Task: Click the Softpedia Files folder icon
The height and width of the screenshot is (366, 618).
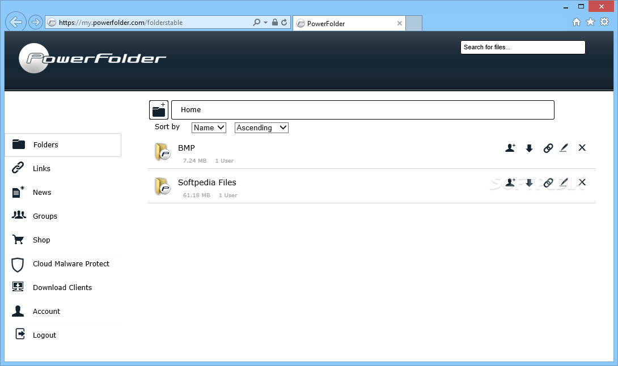Action: (162, 186)
